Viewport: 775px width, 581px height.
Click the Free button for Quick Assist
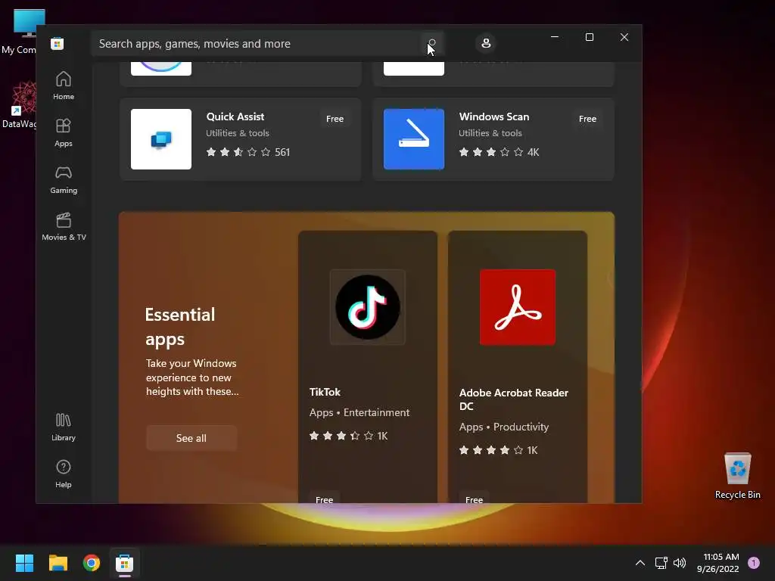pos(335,119)
